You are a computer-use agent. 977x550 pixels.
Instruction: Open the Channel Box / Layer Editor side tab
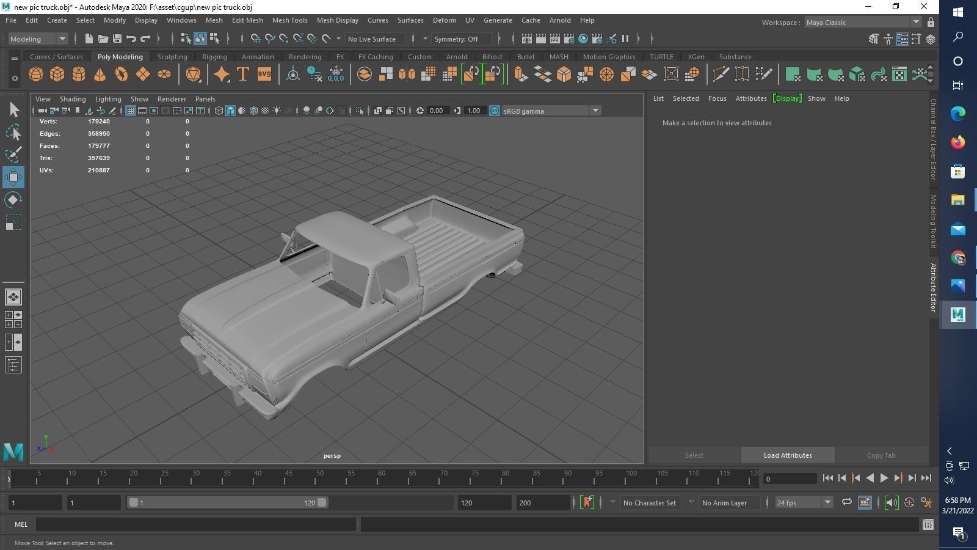933,139
